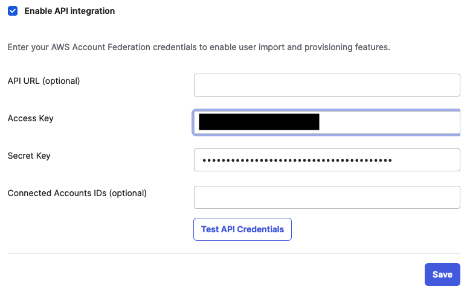
Task: Click the API URL (optional) label
Action: pyautogui.click(x=43, y=81)
